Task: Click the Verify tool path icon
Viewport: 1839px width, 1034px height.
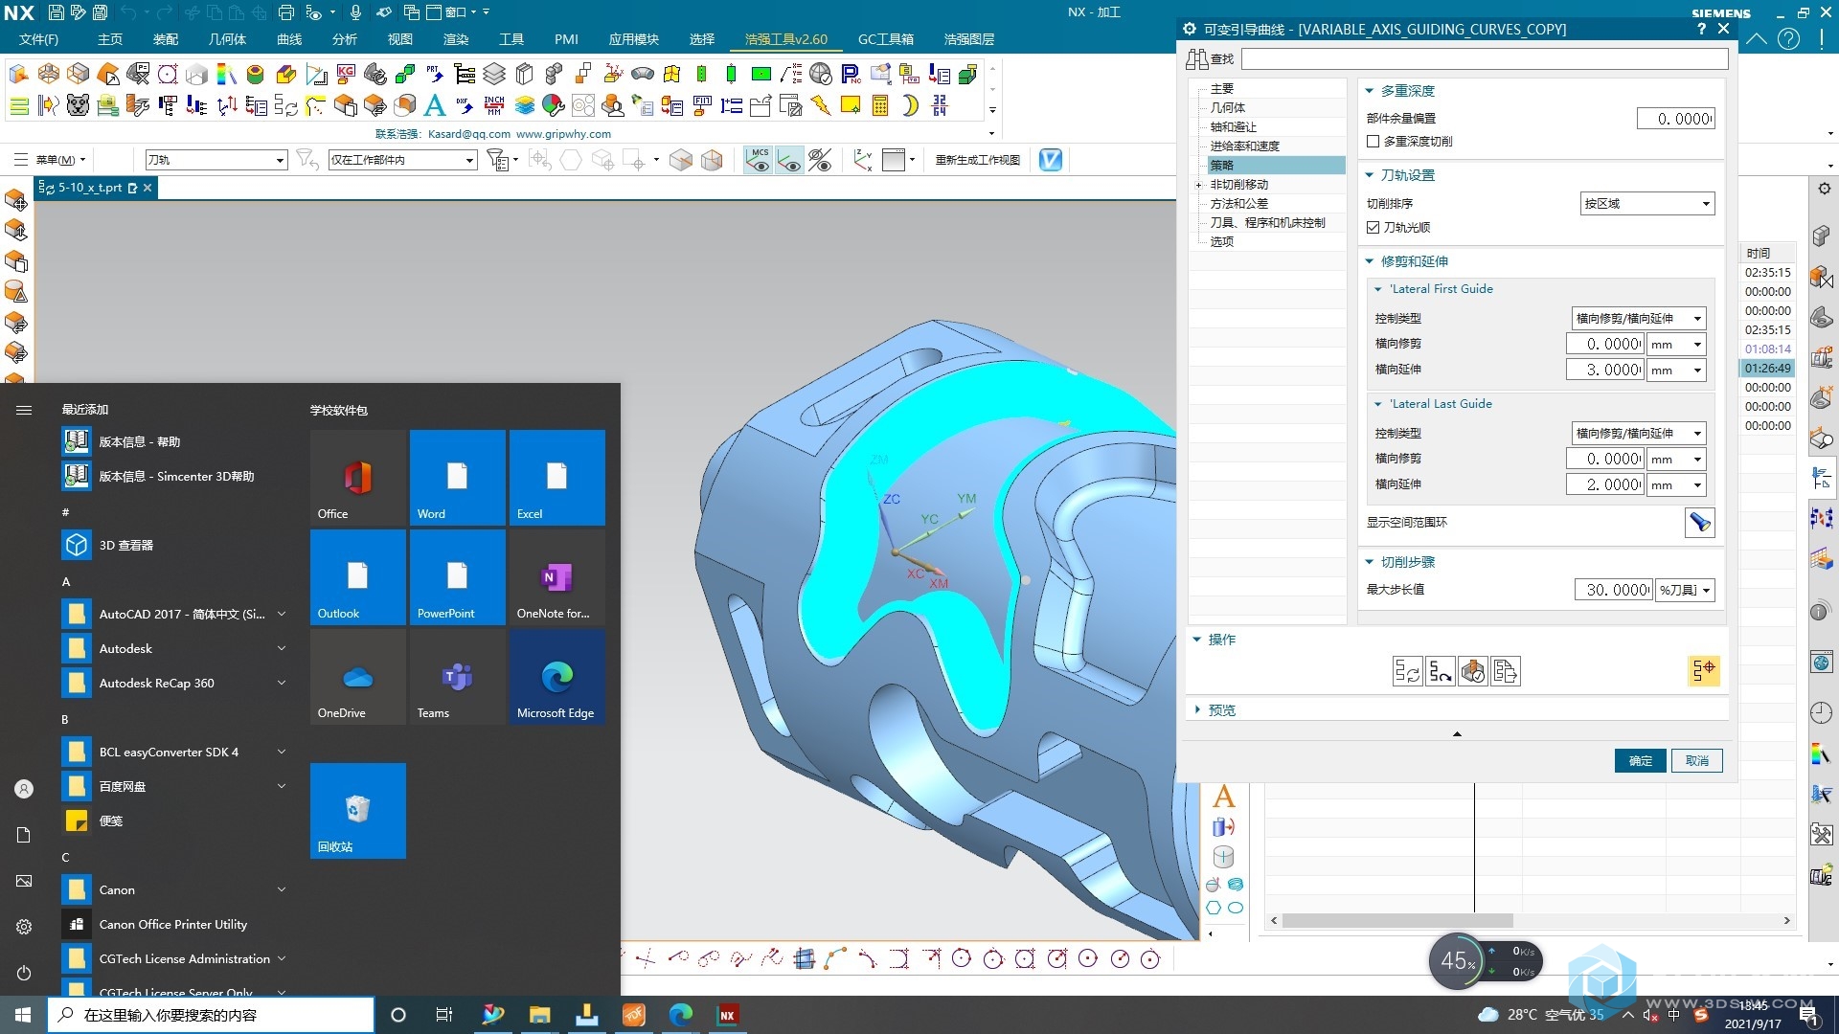Action: click(x=1473, y=671)
